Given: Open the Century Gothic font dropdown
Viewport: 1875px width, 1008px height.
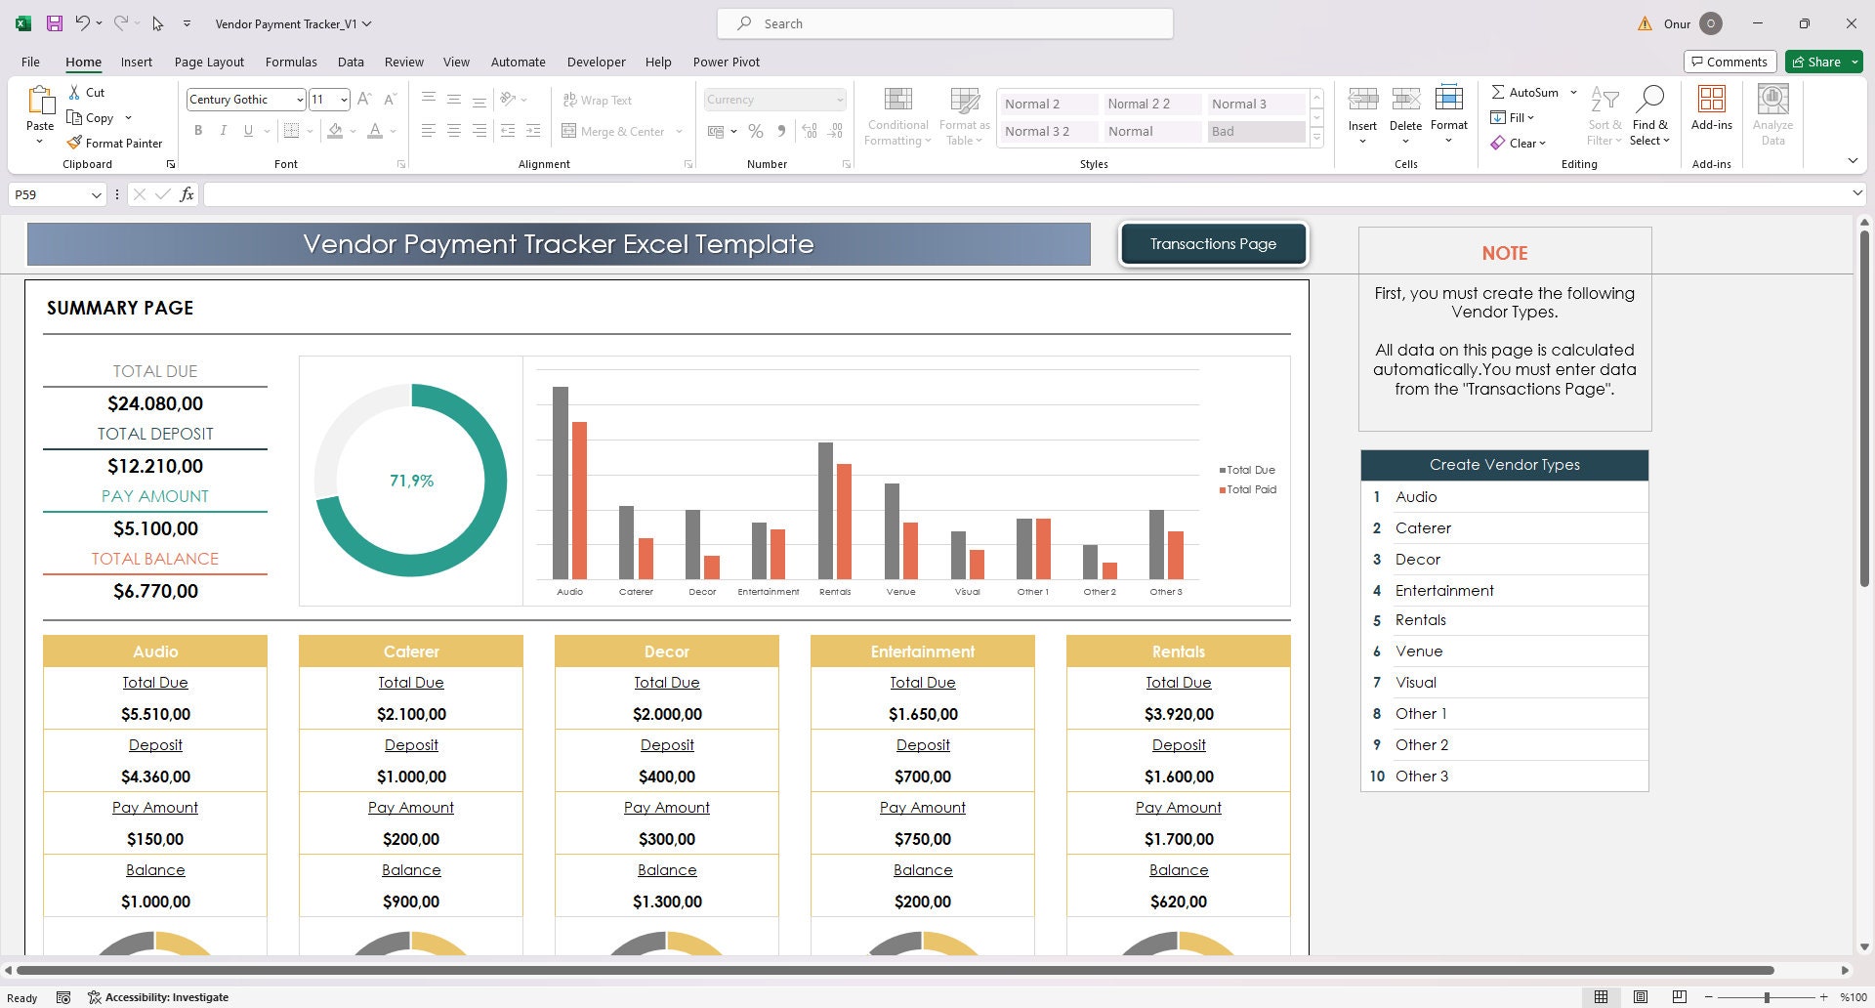Looking at the screenshot, I should [299, 100].
